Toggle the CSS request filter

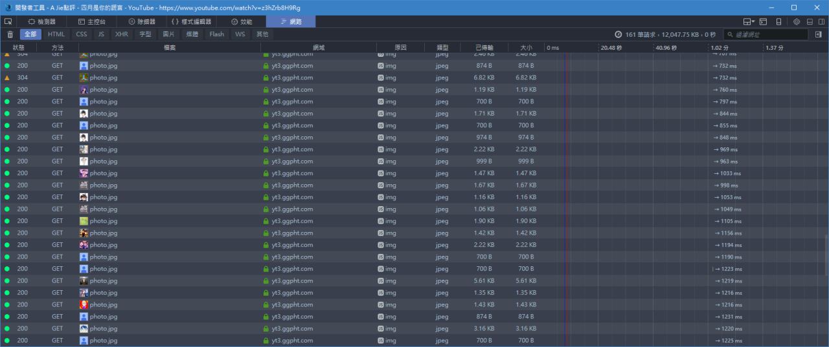click(81, 34)
